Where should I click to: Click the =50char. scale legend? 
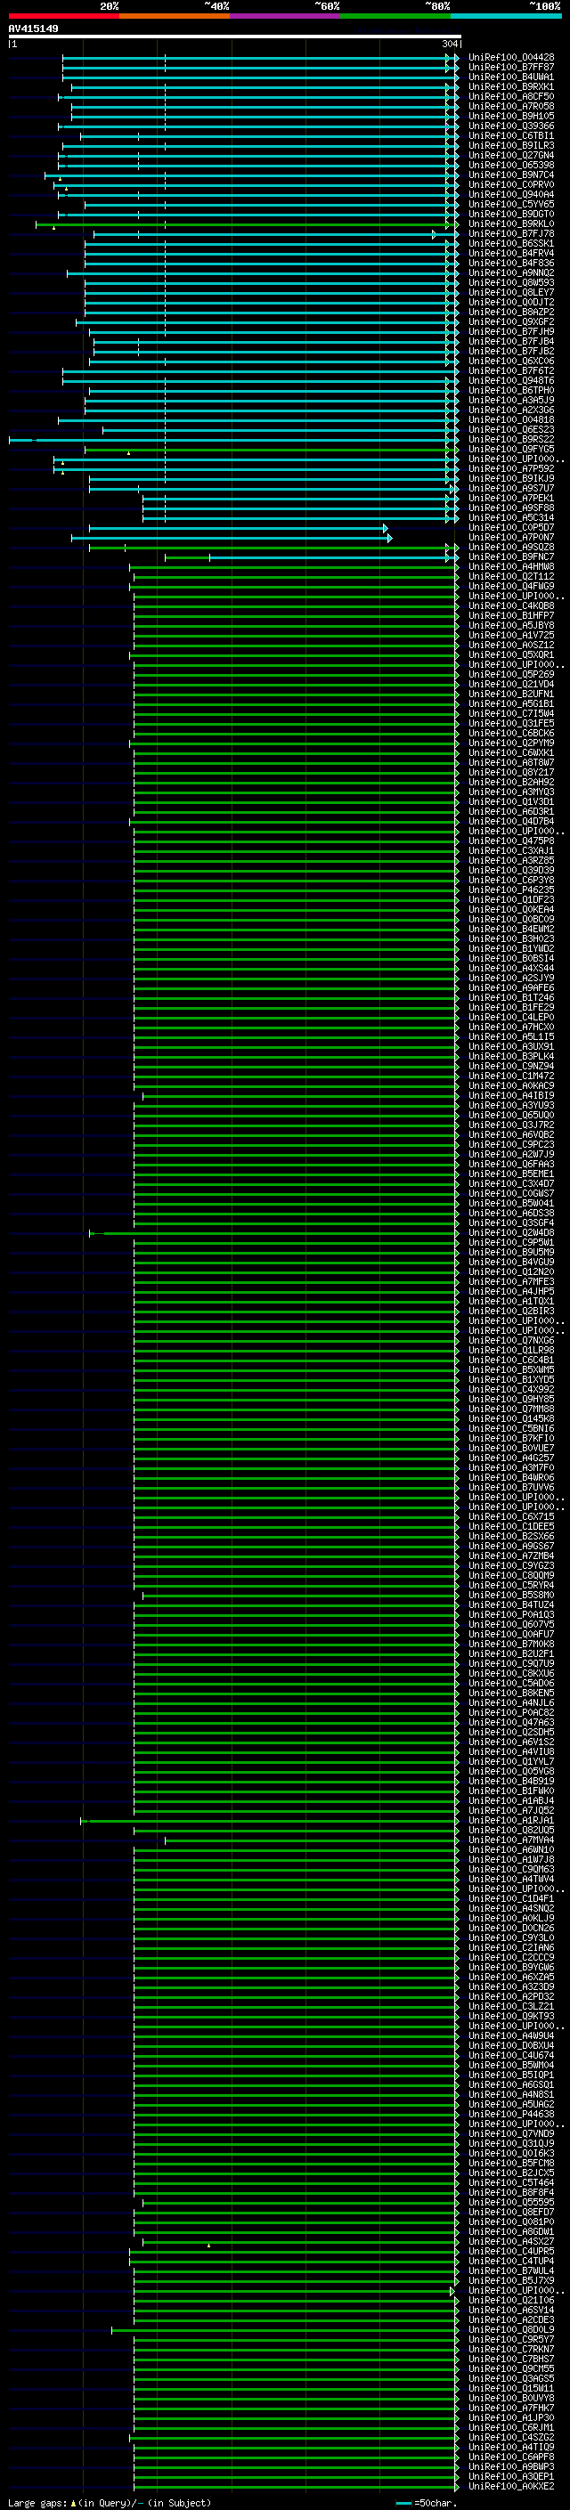(x=425, y=2502)
